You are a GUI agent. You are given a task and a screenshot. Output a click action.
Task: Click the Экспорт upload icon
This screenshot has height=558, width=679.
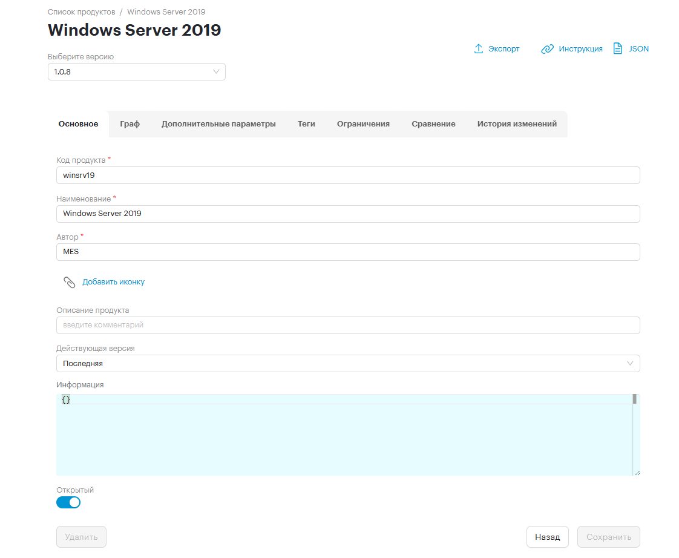[x=478, y=48]
